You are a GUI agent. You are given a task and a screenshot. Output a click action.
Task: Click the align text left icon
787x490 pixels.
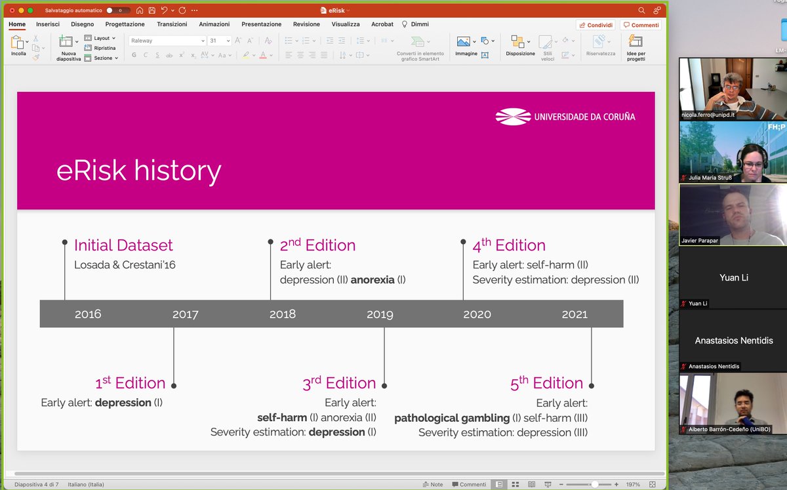tap(289, 55)
